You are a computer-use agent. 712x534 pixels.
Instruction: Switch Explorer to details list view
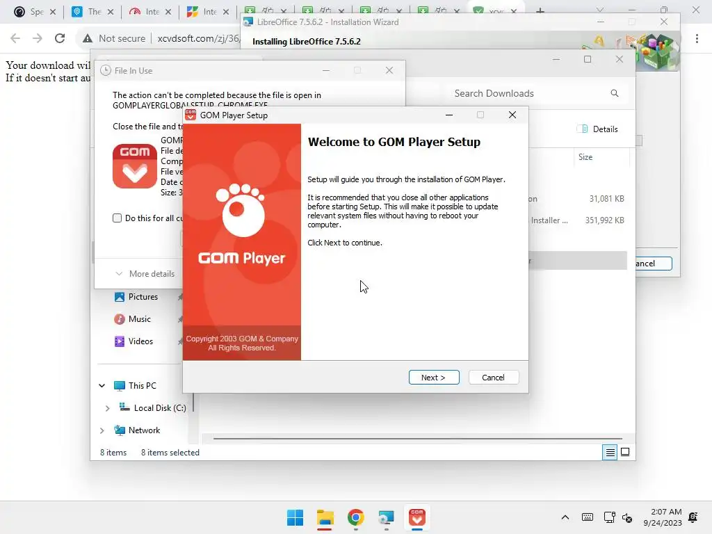pyautogui.click(x=610, y=452)
